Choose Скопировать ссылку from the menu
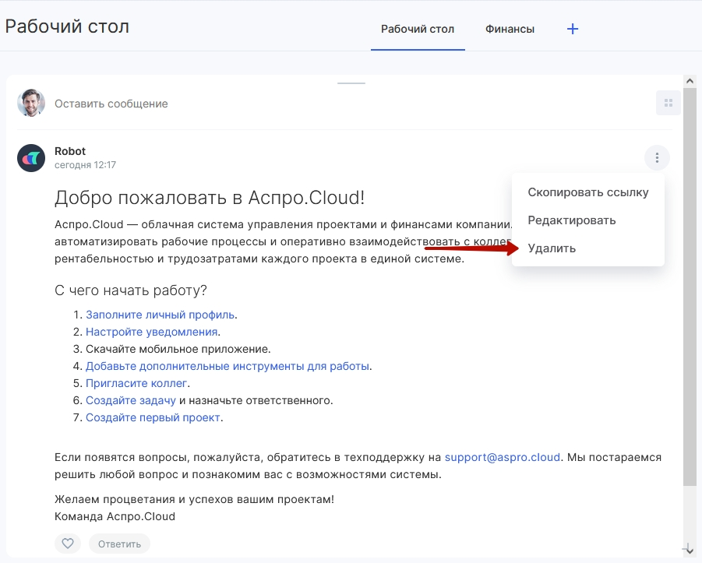 (587, 192)
